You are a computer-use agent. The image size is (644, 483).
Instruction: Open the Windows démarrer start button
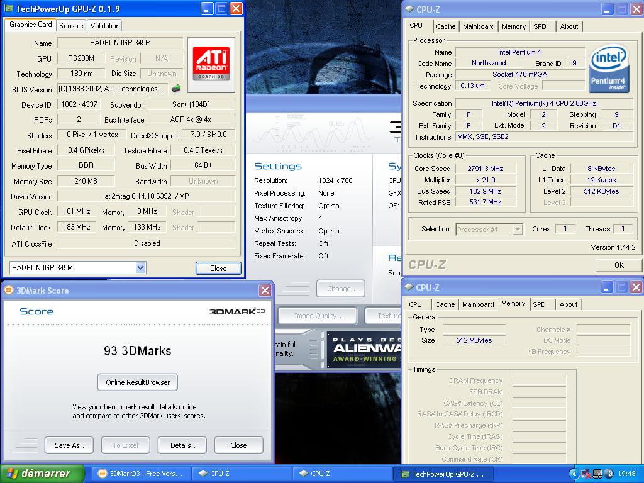42,474
